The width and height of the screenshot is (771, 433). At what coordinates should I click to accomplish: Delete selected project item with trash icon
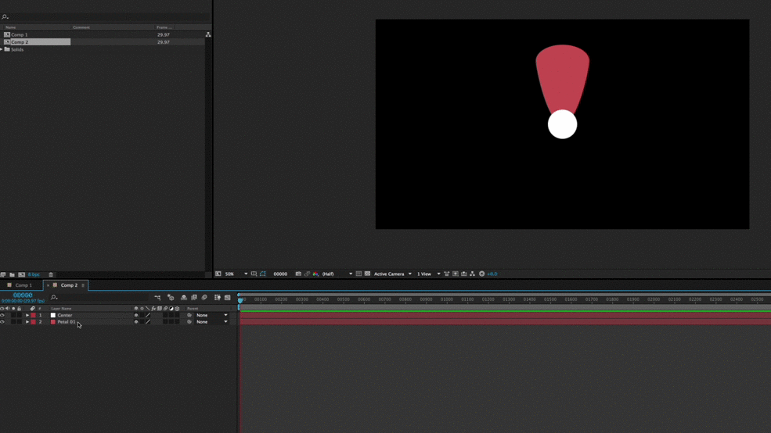(51, 274)
